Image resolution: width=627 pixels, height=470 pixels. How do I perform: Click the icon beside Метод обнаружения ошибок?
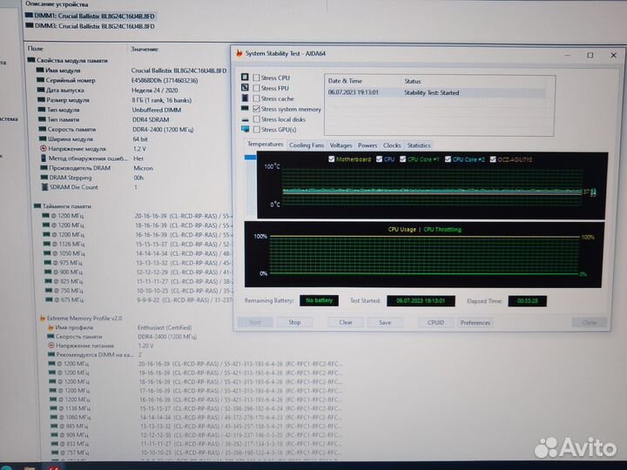44,158
